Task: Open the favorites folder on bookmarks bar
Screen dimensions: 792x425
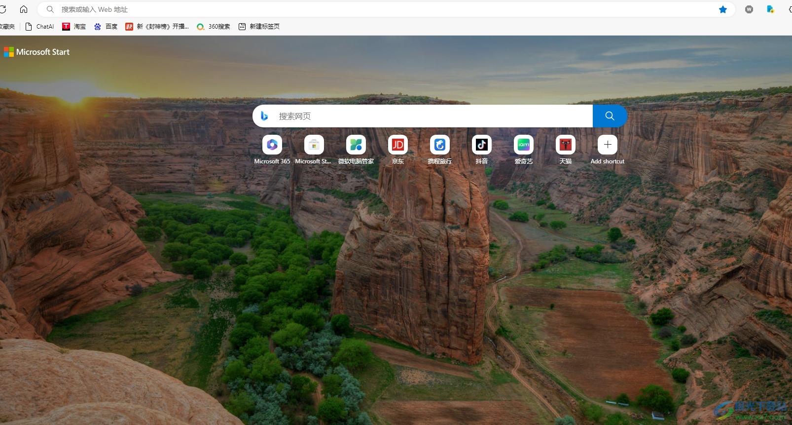Action: (7, 27)
